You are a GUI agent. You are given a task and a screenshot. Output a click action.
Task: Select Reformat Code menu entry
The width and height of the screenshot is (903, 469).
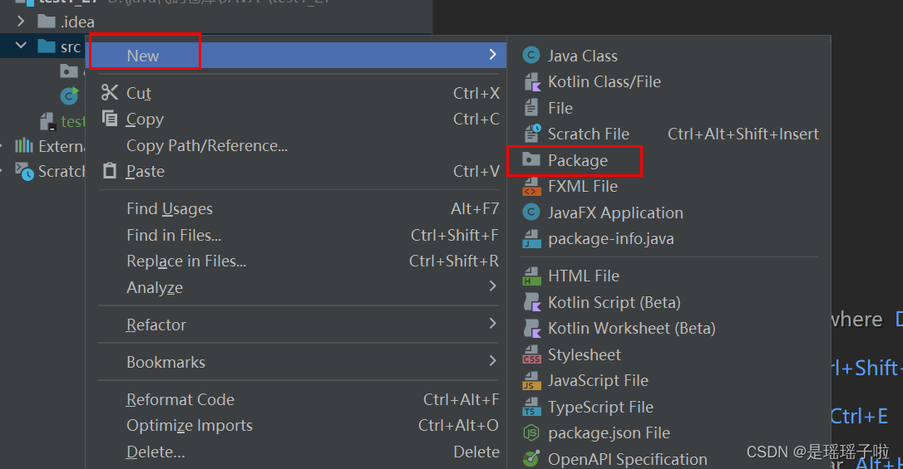point(180,400)
